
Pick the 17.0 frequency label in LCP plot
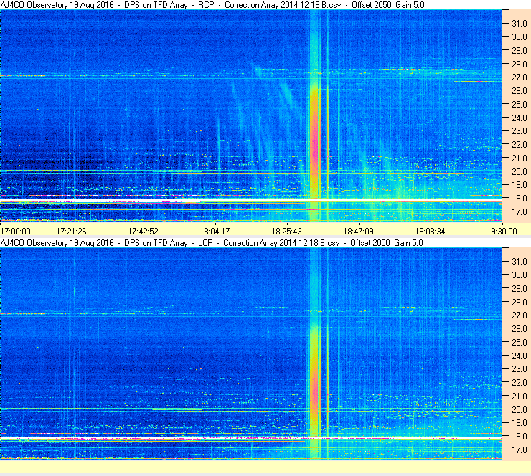click(520, 450)
